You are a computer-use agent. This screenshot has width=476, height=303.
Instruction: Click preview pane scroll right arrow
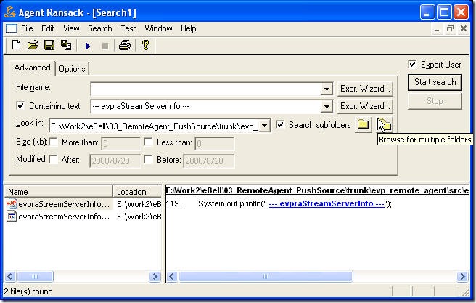click(462, 277)
